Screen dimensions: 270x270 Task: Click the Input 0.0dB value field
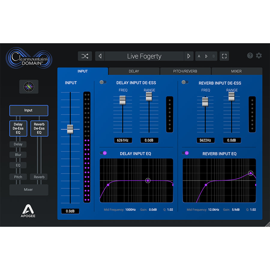point(70,211)
